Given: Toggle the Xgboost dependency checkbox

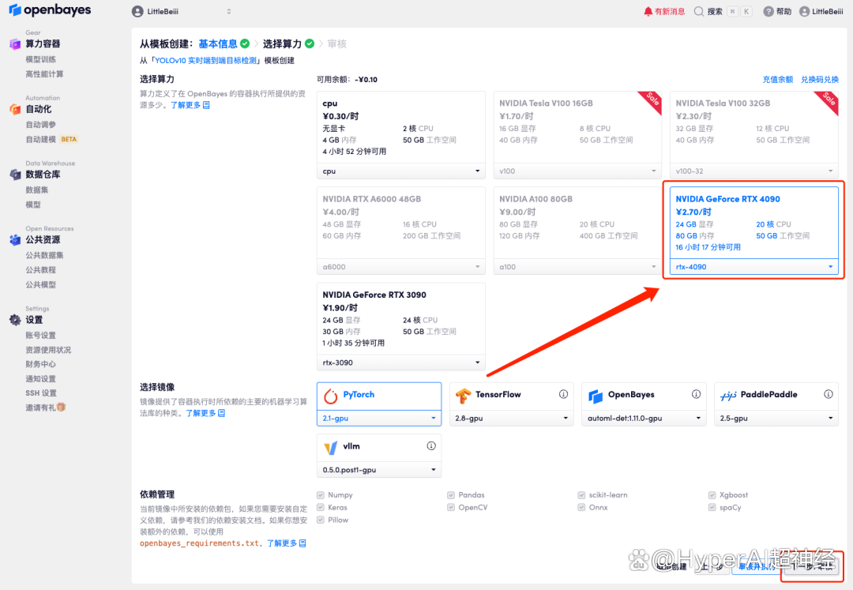Looking at the screenshot, I should [712, 495].
